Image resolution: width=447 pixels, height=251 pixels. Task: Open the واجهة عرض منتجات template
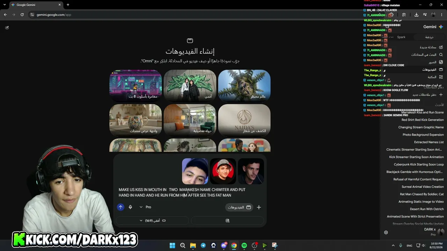pyautogui.click(x=135, y=120)
